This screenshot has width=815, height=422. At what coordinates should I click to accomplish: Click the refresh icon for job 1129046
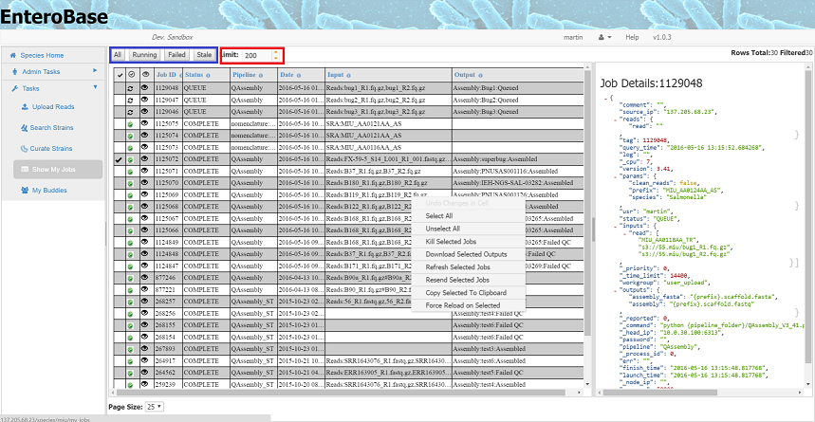[130, 112]
